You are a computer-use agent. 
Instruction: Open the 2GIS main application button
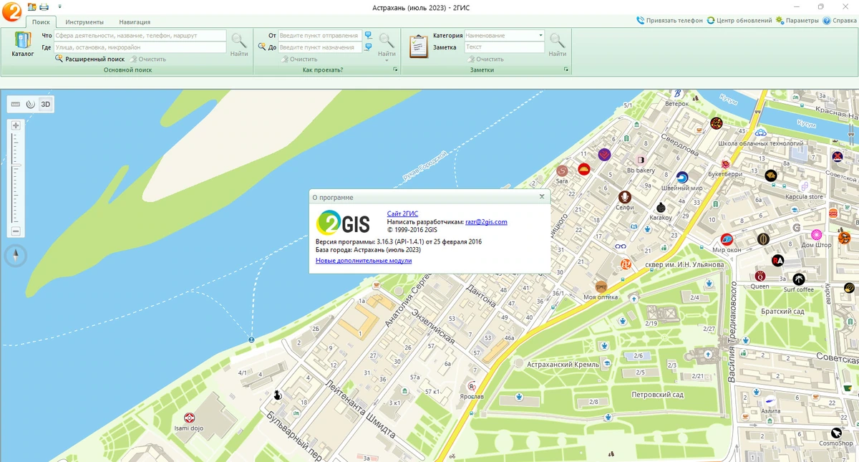[x=11, y=12]
